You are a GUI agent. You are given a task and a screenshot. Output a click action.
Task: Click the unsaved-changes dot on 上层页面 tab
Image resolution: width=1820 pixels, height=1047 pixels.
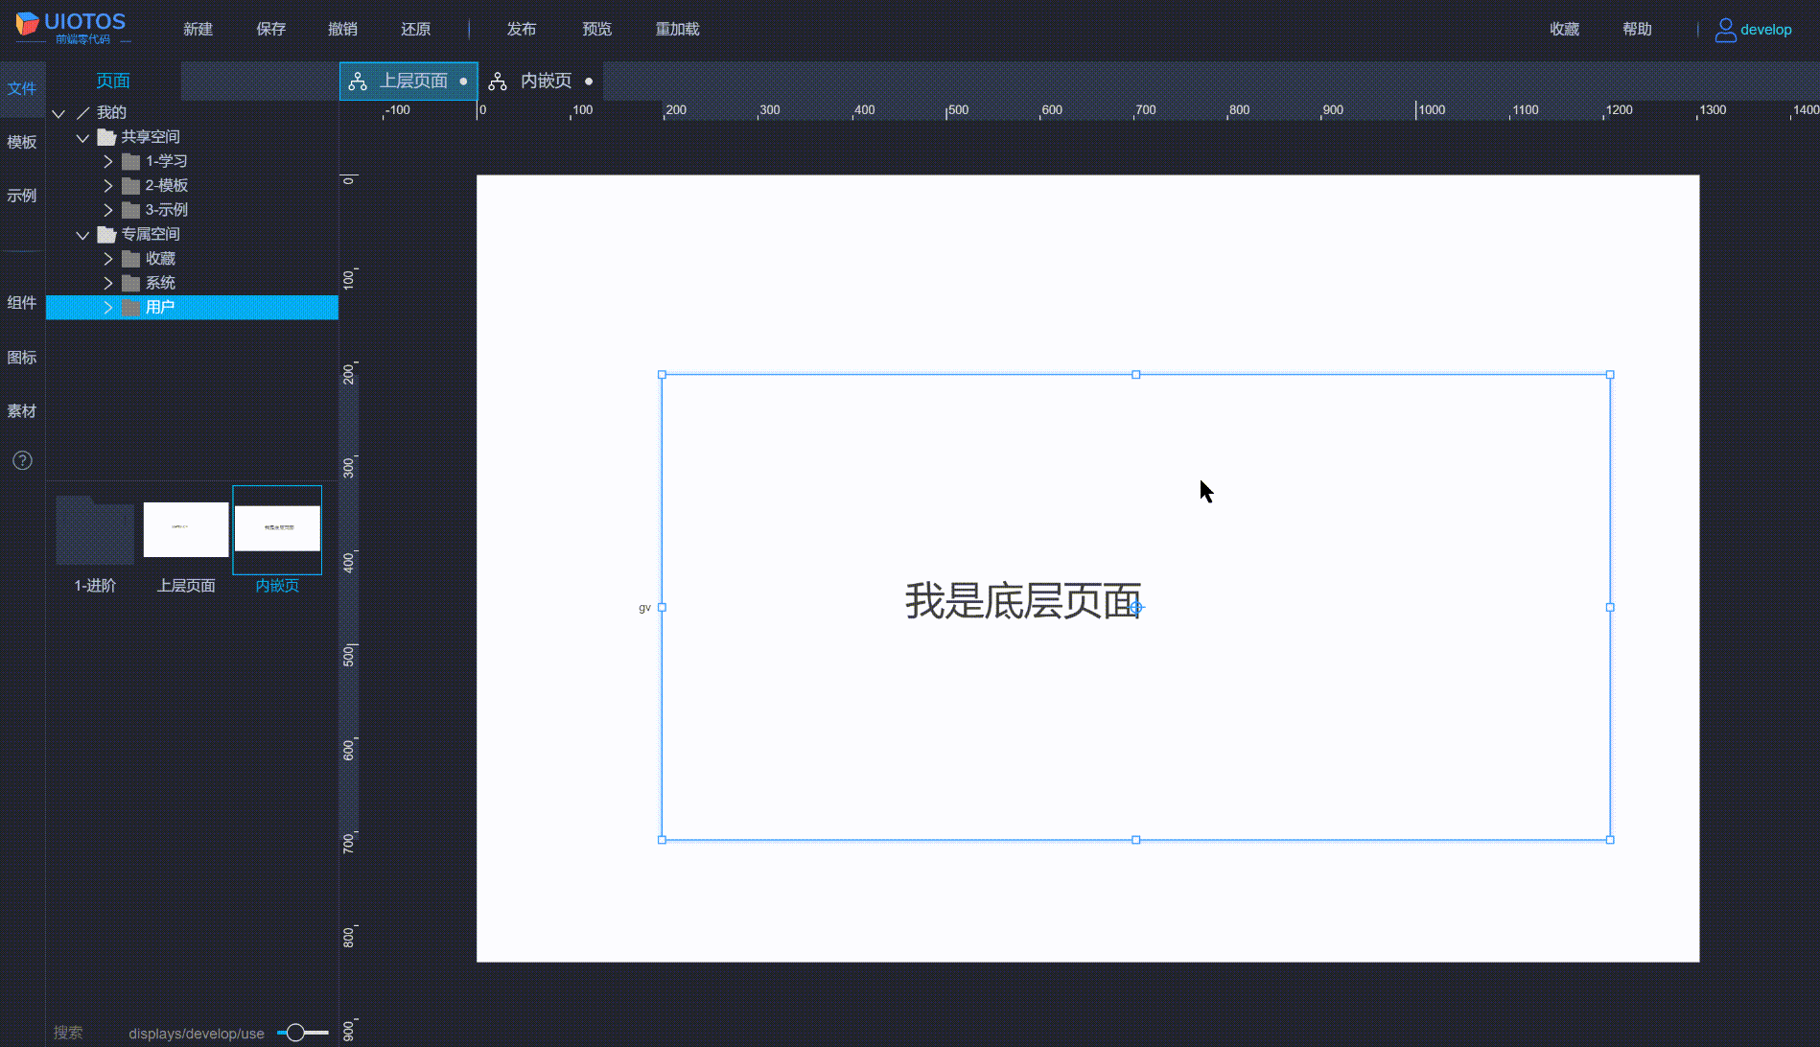pyautogui.click(x=464, y=81)
